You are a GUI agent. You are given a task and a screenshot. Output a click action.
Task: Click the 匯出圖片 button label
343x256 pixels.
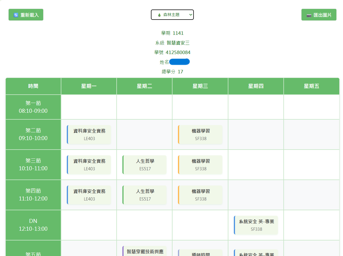coord(323,15)
